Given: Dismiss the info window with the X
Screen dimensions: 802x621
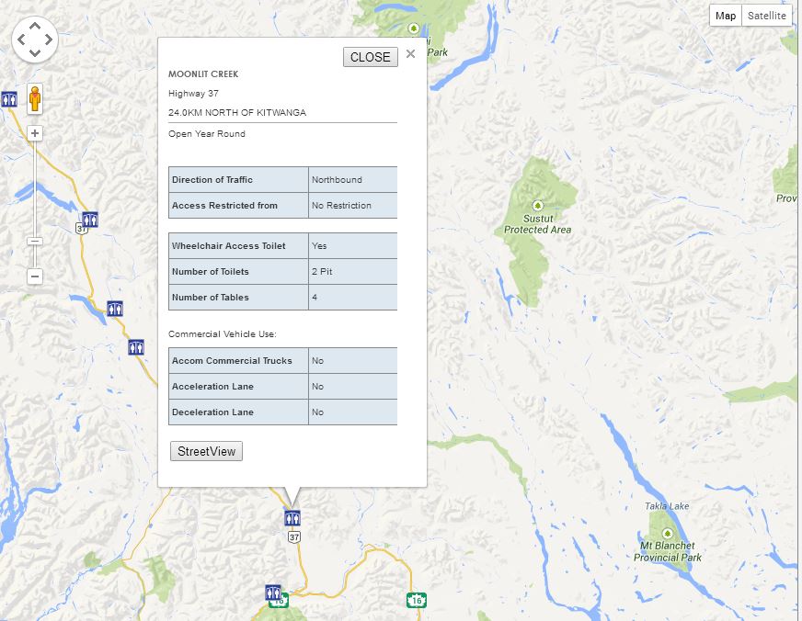Looking at the screenshot, I should point(410,54).
